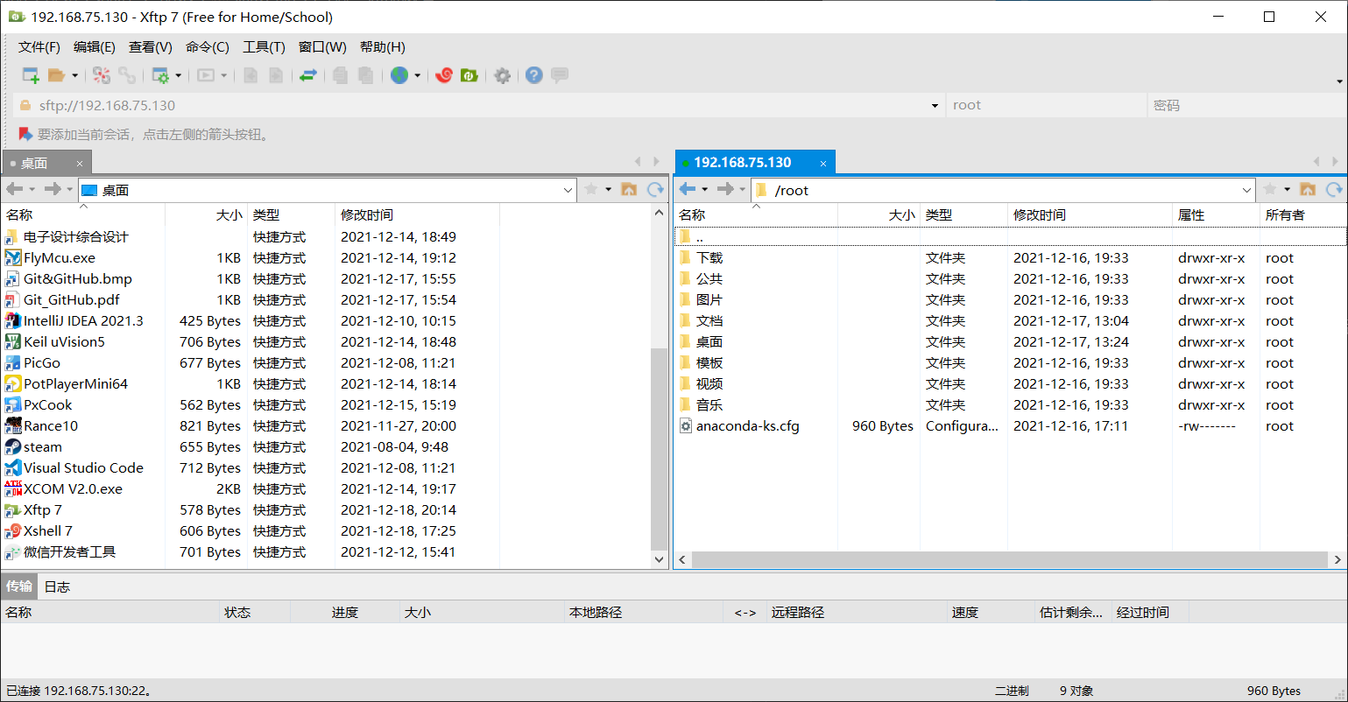The height and width of the screenshot is (702, 1348).
Task: Refresh the local pane file list
Action: tap(655, 189)
